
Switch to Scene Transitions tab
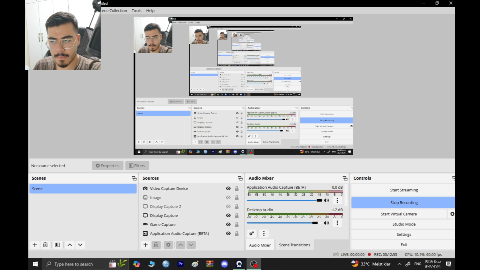click(294, 245)
